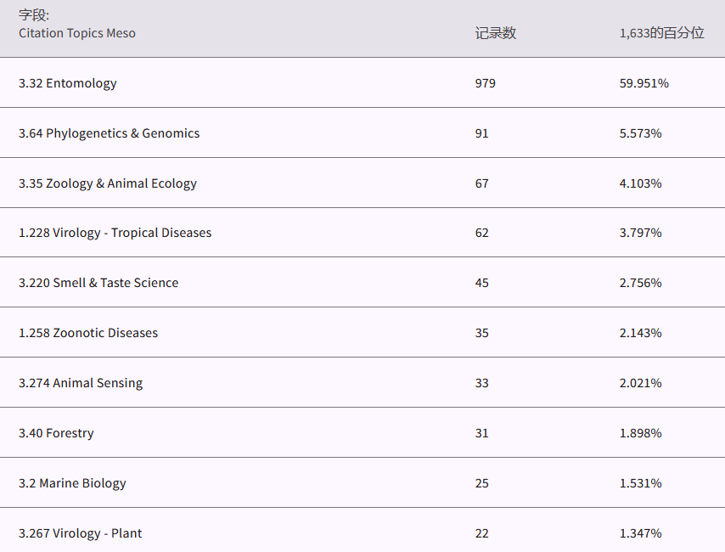The height and width of the screenshot is (552, 725).
Task: Click 3.35 Zoology & Animal Ecology entry
Action: pyautogui.click(x=108, y=183)
